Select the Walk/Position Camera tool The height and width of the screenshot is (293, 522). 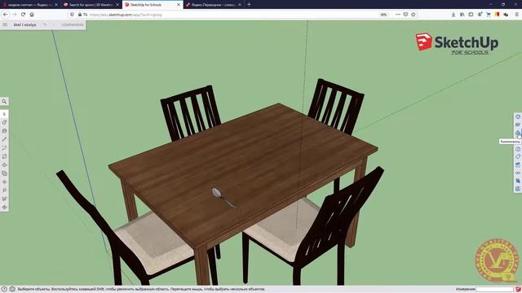4,199
